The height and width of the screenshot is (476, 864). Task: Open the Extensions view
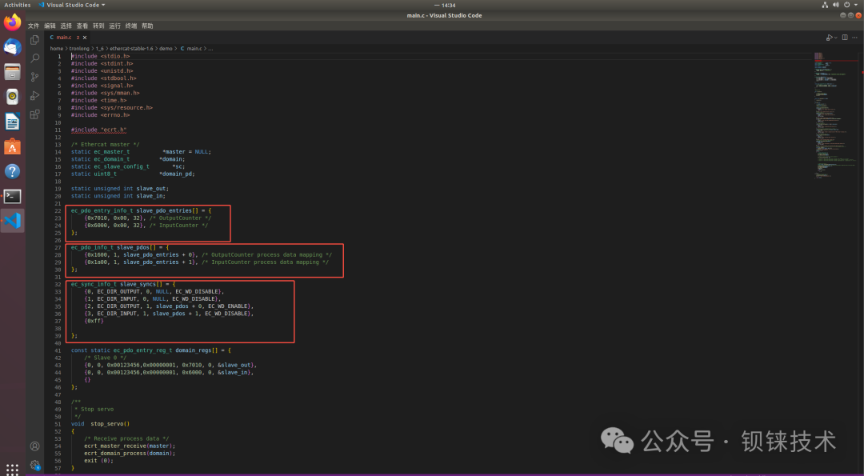coord(34,114)
